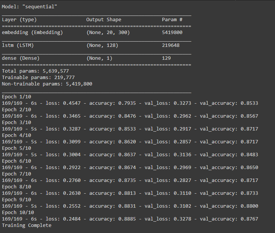Click the "Epoch 10/10" label
The image size is (275, 233).
[18, 213]
